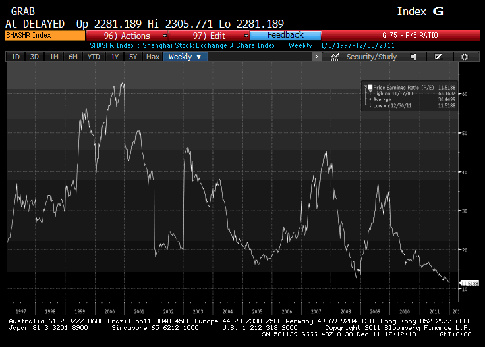Click the 11.5188 last value marker

(x=469, y=283)
